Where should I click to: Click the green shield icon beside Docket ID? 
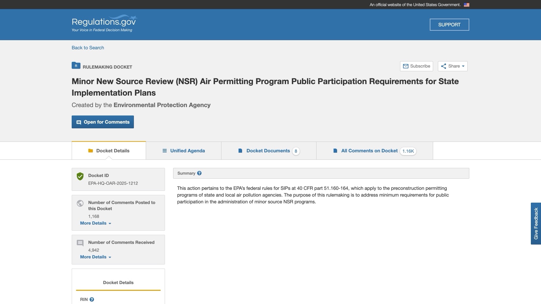coord(80,176)
